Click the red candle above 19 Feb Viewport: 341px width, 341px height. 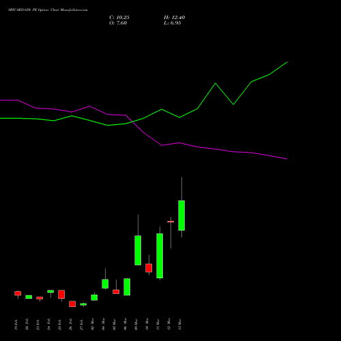[x=18, y=293]
